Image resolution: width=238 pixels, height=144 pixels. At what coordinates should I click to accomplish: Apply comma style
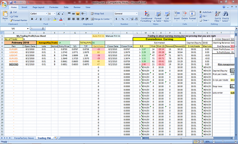tap(127, 19)
